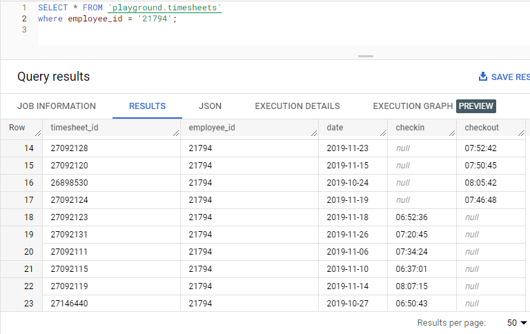This screenshot has height=334, width=530.
Task: Click the null checkout in row 18
Action: [472, 217]
